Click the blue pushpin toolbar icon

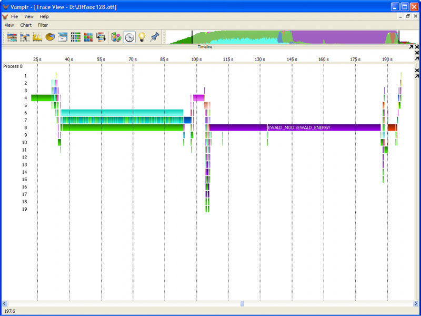tap(154, 37)
